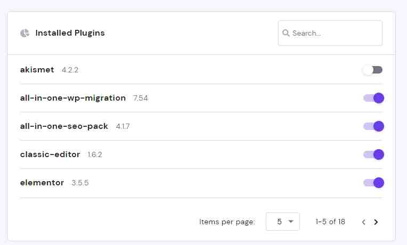This screenshot has height=245, width=407.
Task: Focus the plugin Search field
Action: pyautogui.click(x=330, y=33)
